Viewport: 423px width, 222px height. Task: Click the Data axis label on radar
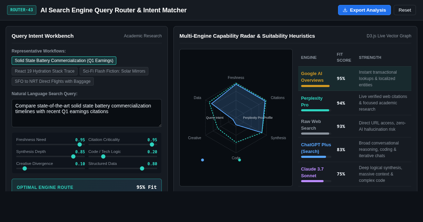(x=197, y=98)
